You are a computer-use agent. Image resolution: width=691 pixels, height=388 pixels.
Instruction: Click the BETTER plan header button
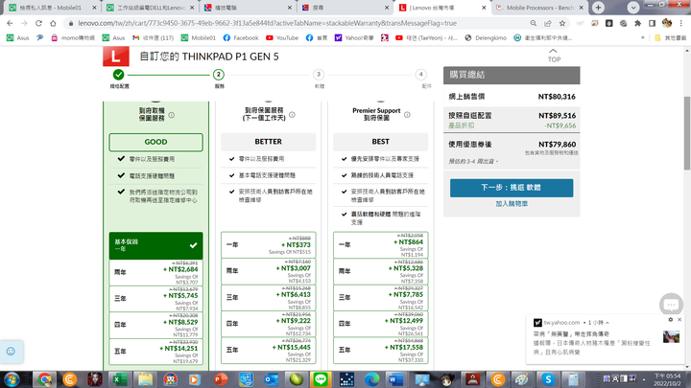point(269,142)
